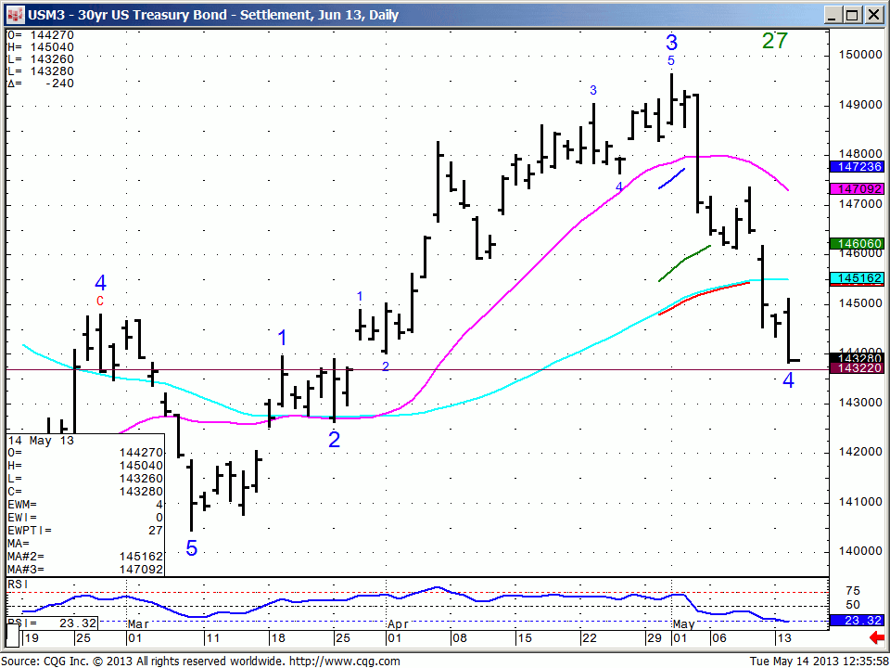The width and height of the screenshot is (890, 668).
Task: Select the blue 147236 price tag
Action: click(x=857, y=166)
